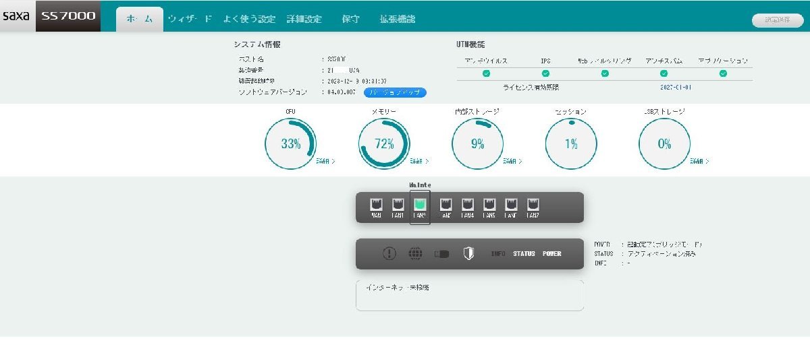Click the アプリケーション green check icon
Viewport: 810px width, 357px height.
[x=723, y=73]
